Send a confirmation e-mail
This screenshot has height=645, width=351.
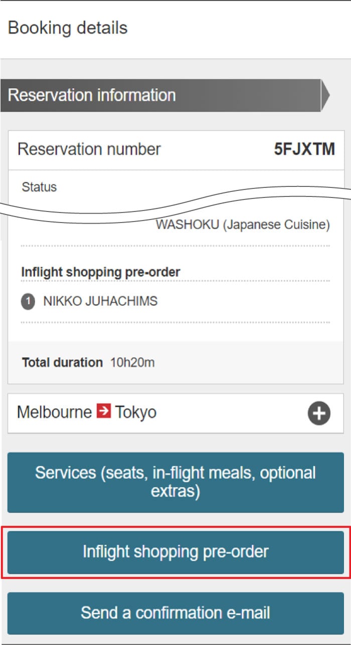pyautogui.click(x=175, y=612)
